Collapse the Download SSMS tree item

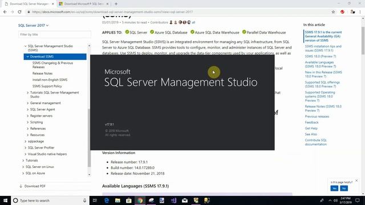pos(28,56)
